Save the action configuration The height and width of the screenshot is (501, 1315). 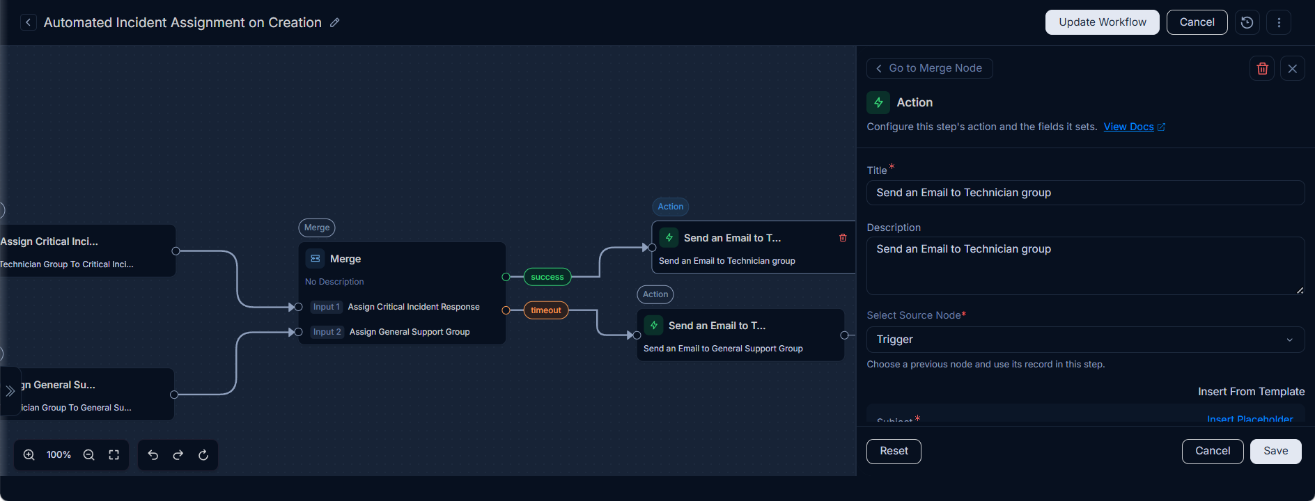tap(1275, 451)
